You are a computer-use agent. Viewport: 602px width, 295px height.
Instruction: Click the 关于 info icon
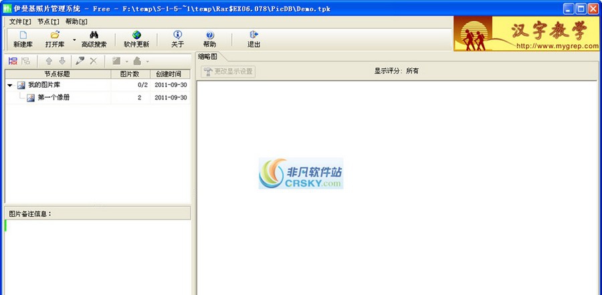click(x=177, y=35)
